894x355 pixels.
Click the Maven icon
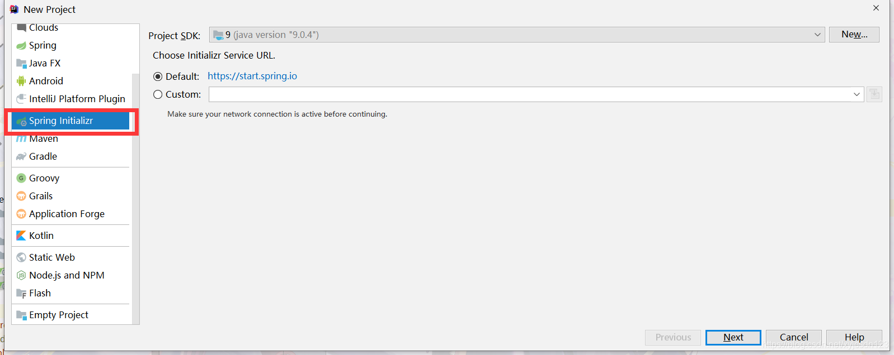(x=21, y=139)
